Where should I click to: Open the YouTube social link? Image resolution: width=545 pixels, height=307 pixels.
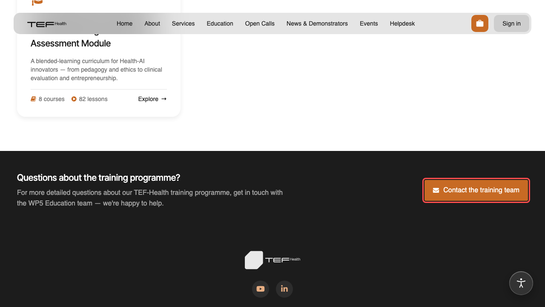(261, 289)
